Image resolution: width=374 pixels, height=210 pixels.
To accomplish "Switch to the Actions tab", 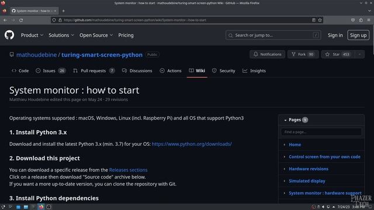I will tap(171, 71).
